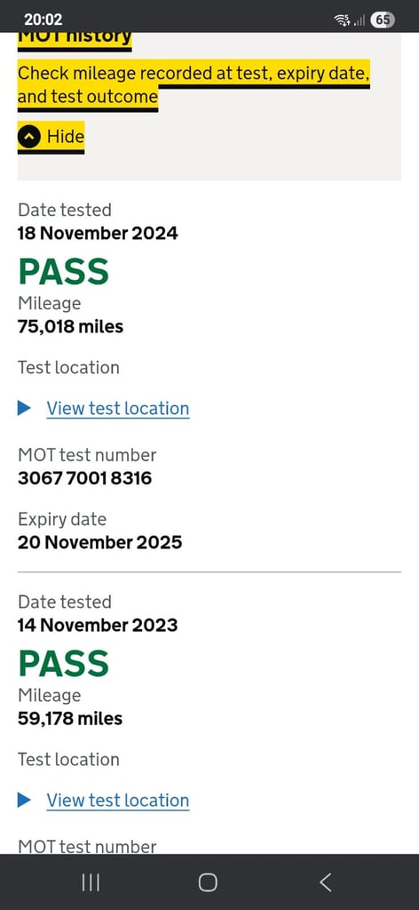
Task: Open the recent apps overview icon
Action: 91,882
